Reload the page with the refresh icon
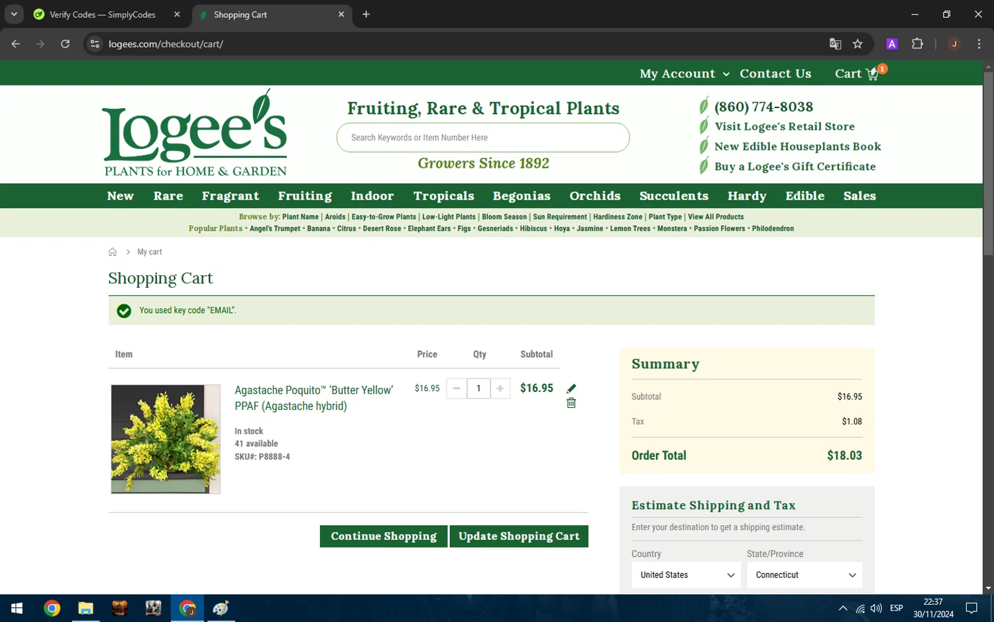The height and width of the screenshot is (622, 994). (65, 44)
